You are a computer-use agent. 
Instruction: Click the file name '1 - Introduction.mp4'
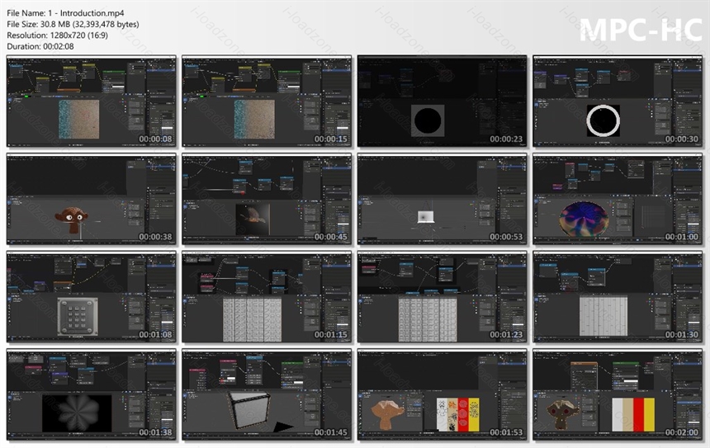click(x=86, y=13)
